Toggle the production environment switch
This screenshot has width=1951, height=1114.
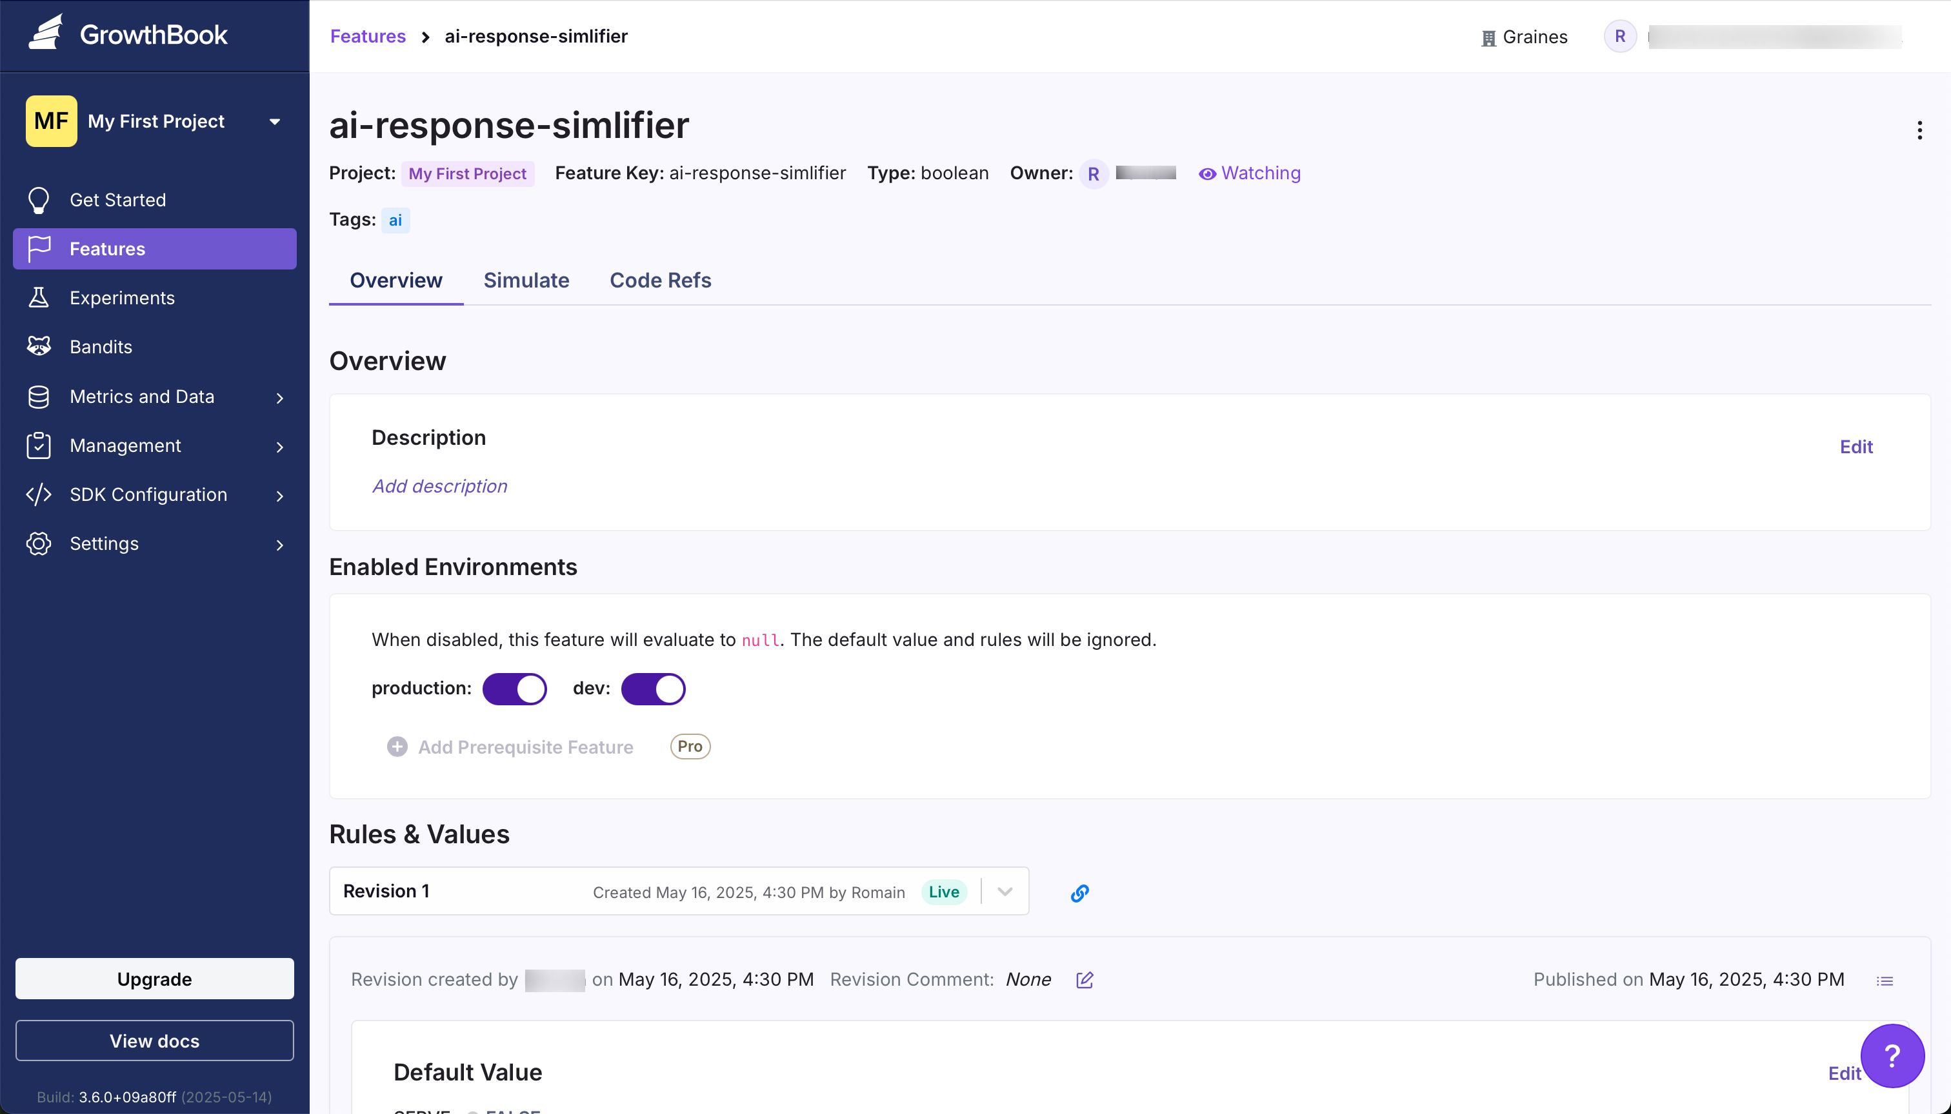coord(514,689)
